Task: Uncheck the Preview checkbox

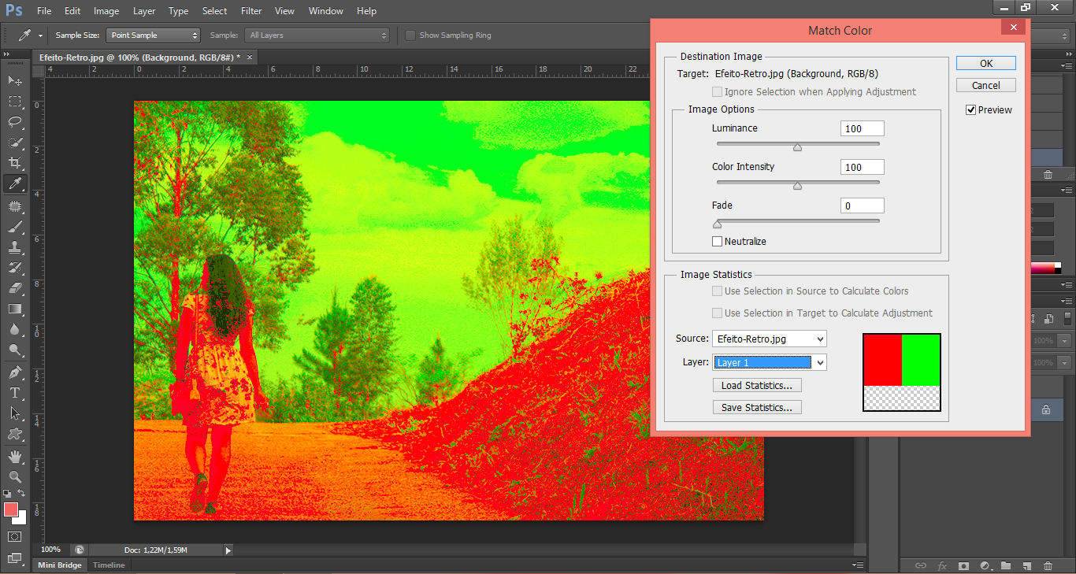Action: [x=971, y=110]
